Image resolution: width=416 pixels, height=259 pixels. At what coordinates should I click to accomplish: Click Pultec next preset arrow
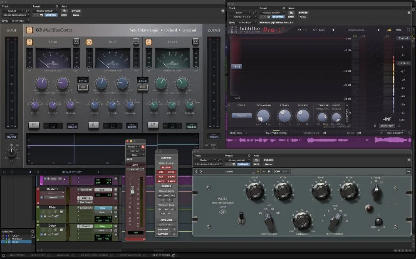(x=201, y=171)
